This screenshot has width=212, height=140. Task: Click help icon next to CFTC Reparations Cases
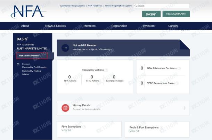177,83
